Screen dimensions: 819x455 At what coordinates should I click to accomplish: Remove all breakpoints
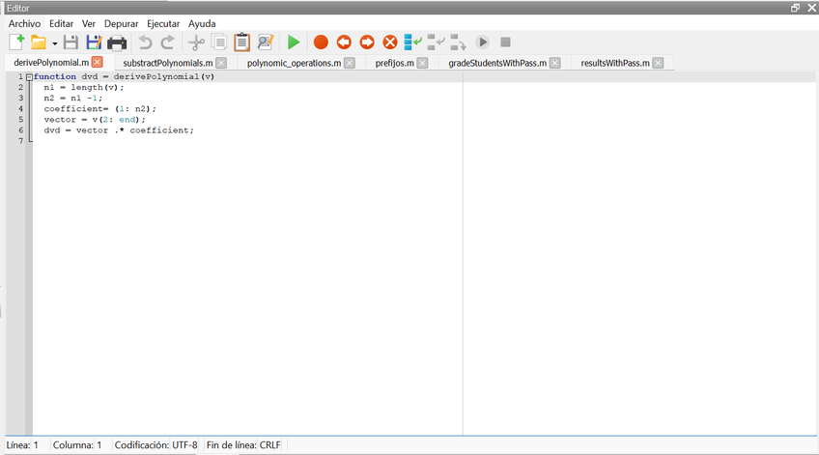(390, 43)
